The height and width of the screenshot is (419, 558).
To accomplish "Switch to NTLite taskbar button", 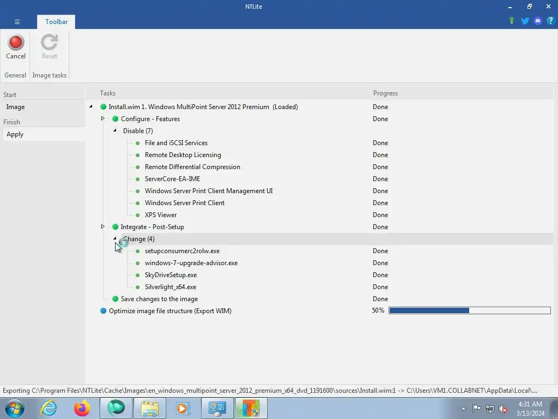I will pyautogui.click(x=251, y=408).
